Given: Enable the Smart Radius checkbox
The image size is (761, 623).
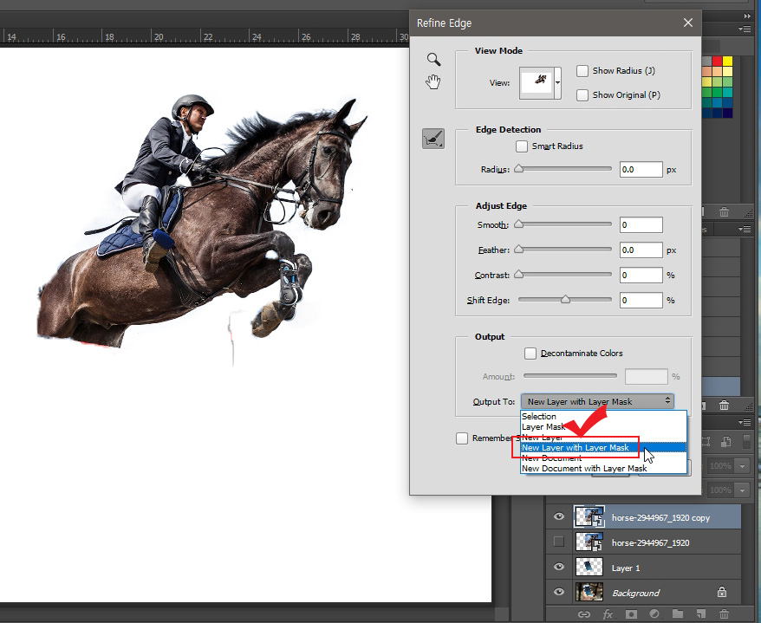Looking at the screenshot, I should (x=522, y=146).
